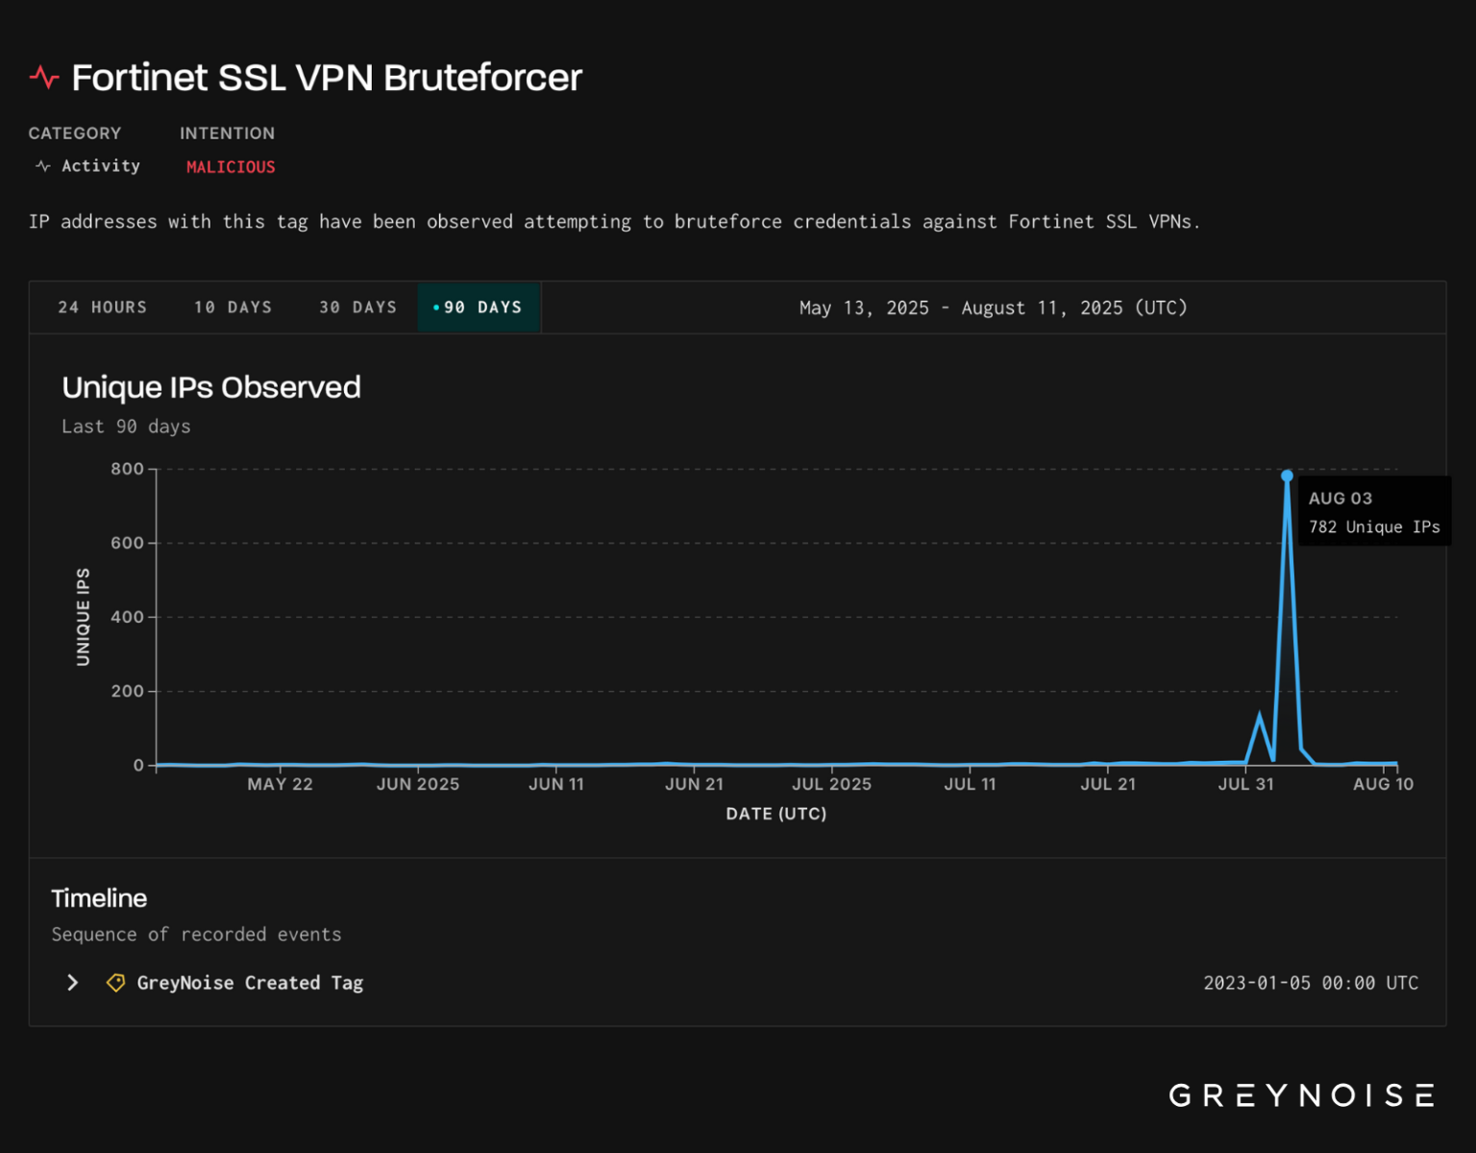Enable the 30 DAYS time range
This screenshot has height=1153, width=1476.
(x=357, y=307)
